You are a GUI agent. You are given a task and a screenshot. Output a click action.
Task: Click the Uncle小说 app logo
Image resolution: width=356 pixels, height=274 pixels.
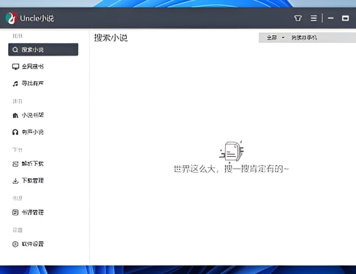click(x=11, y=18)
